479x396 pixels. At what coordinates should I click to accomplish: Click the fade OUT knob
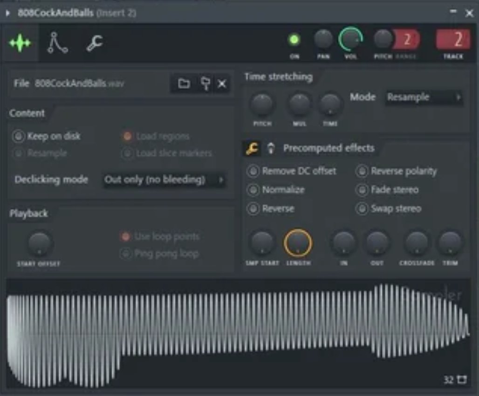[x=377, y=243]
